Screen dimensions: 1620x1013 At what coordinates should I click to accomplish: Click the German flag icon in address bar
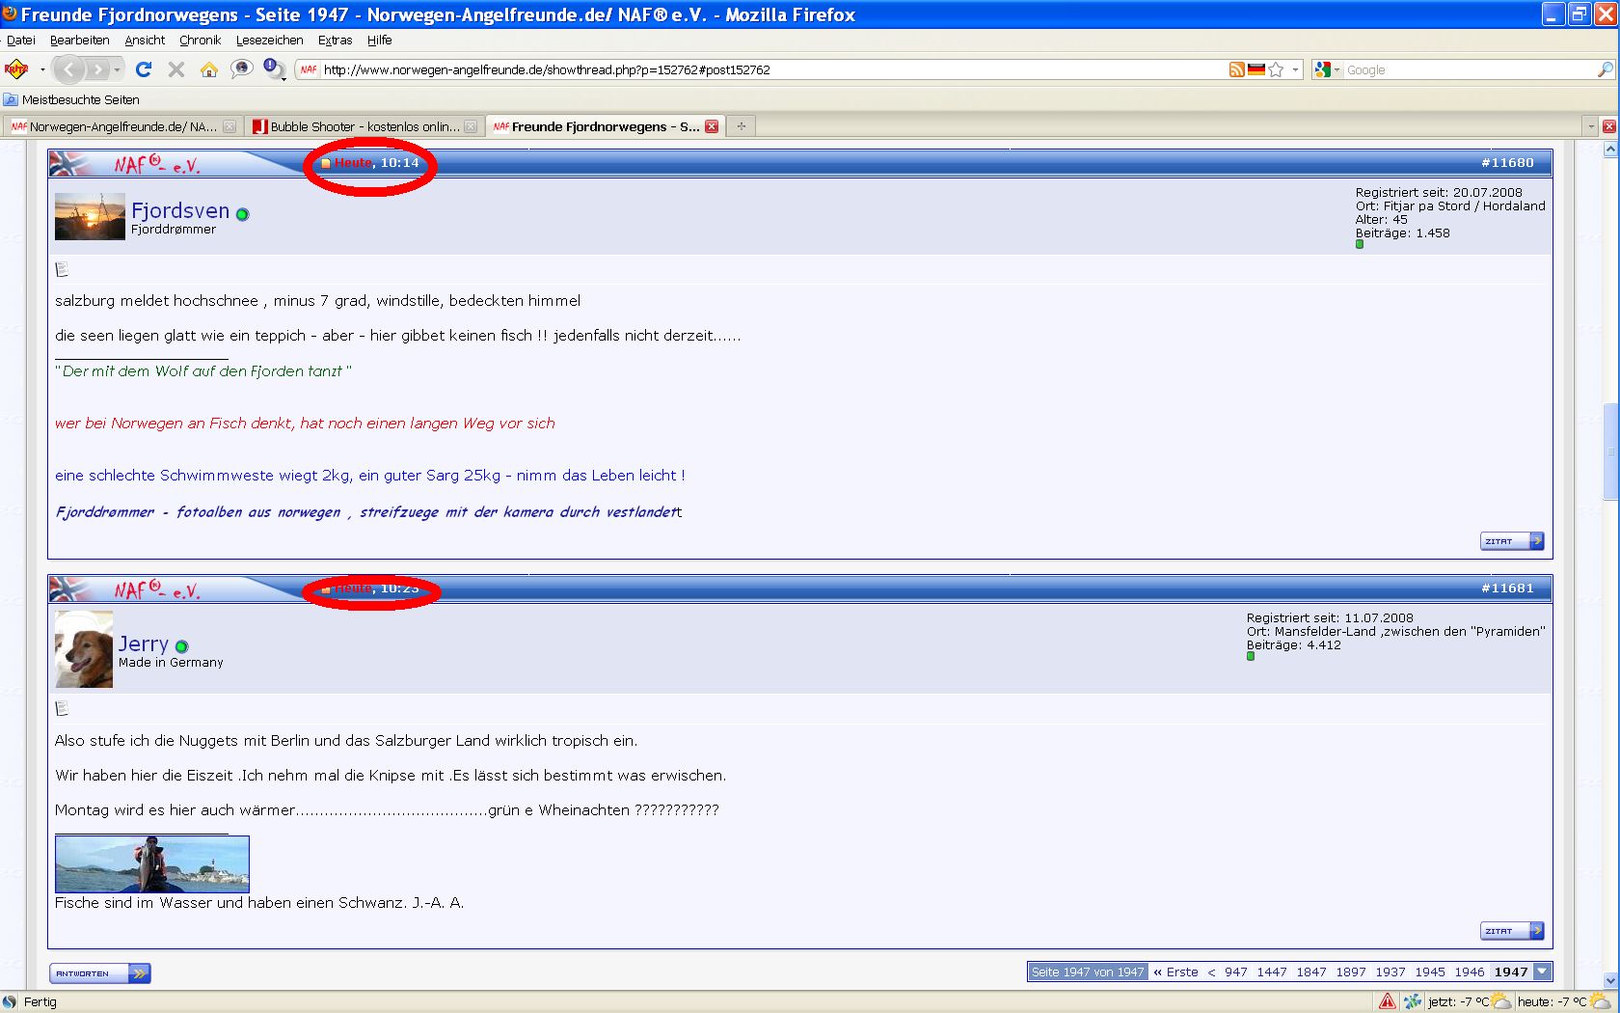point(1255,69)
